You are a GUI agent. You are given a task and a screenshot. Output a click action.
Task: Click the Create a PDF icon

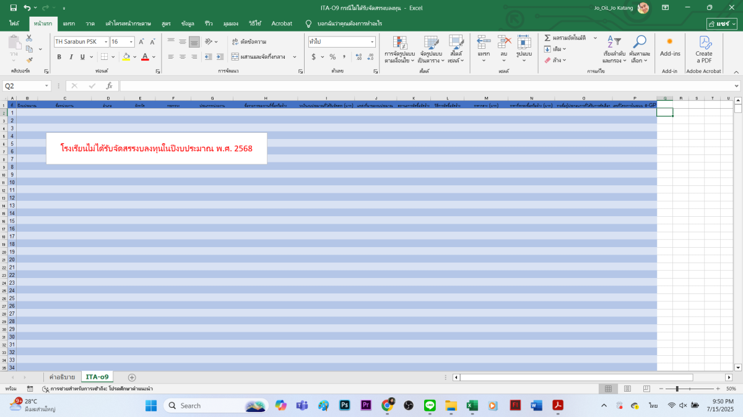pos(704,49)
